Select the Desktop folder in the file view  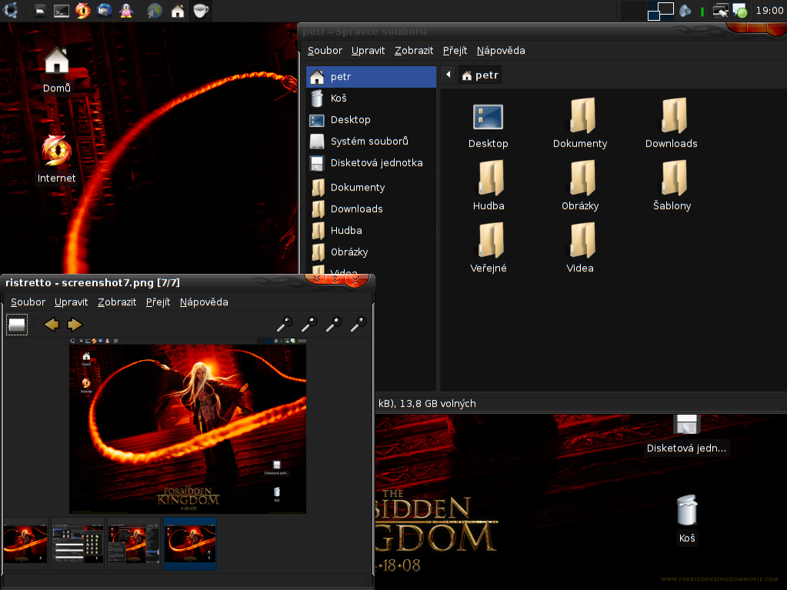tap(489, 124)
